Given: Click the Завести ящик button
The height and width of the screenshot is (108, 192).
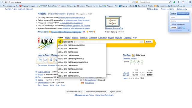Looking at the screenshot, I should click(183, 13).
